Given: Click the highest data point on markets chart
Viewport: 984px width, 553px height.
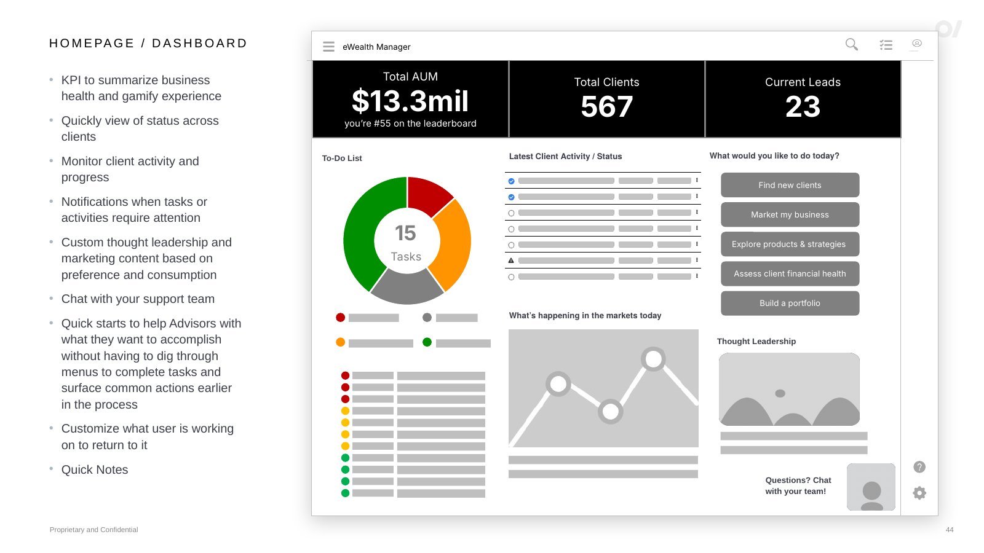Looking at the screenshot, I should point(653,358).
